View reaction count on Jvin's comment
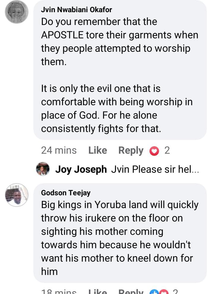Image resolution: width=214 pixels, height=294 pixels. (x=167, y=150)
